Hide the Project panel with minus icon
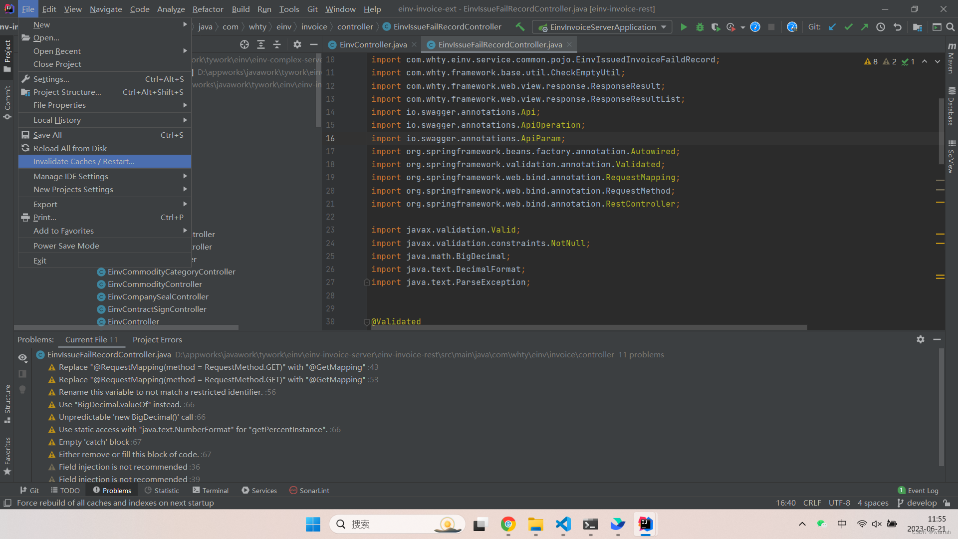Viewport: 958px width, 539px height. click(314, 44)
